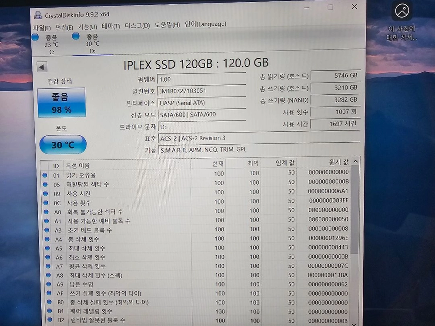Click the transfer mode field SATA/600
Image resolution: width=435 pixels, height=326 pixels.
201,114
